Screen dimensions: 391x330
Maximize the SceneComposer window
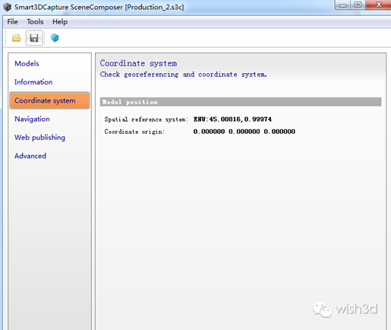(358, 5)
